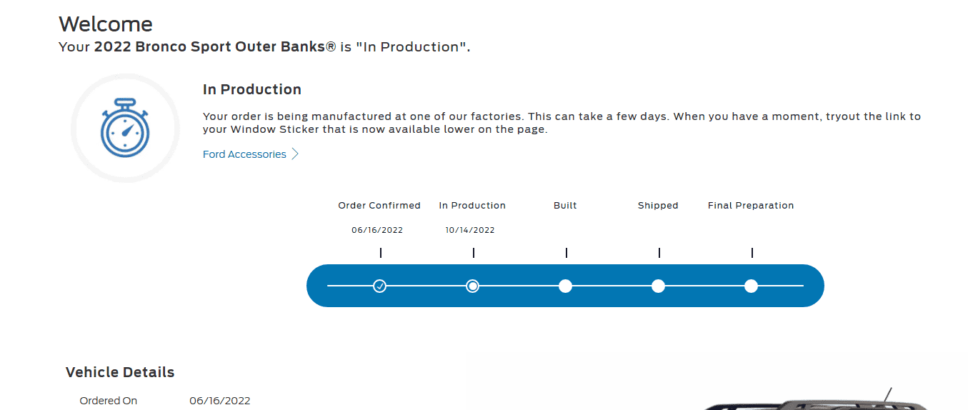Viewport: 968px width, 410px height.
Task: Click the 10/14/2022 production date
Action: pos(470,230)
